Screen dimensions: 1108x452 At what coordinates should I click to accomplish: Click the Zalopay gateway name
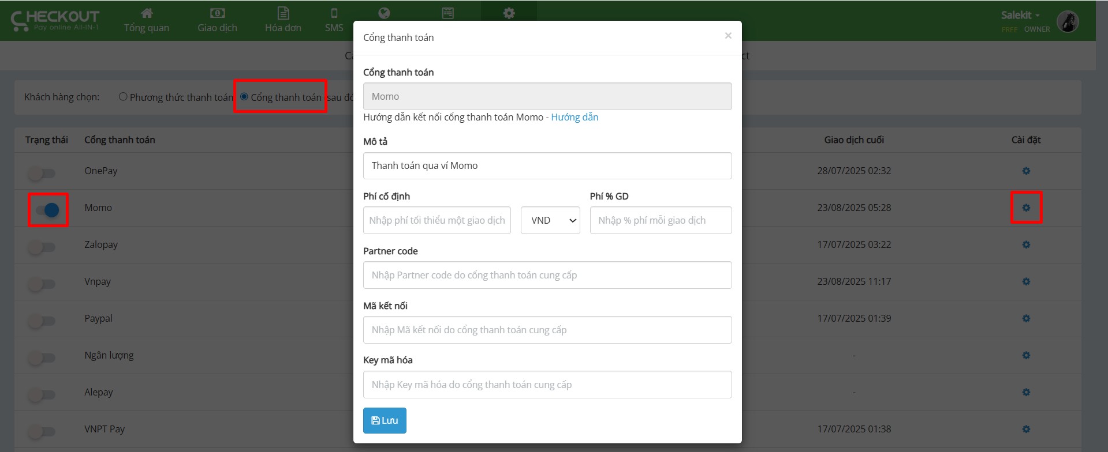[x=101, y=244]
